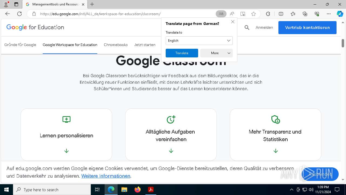Open the Jetzt starten menu item
Screen dimensions: 346x195
(145, 45)
